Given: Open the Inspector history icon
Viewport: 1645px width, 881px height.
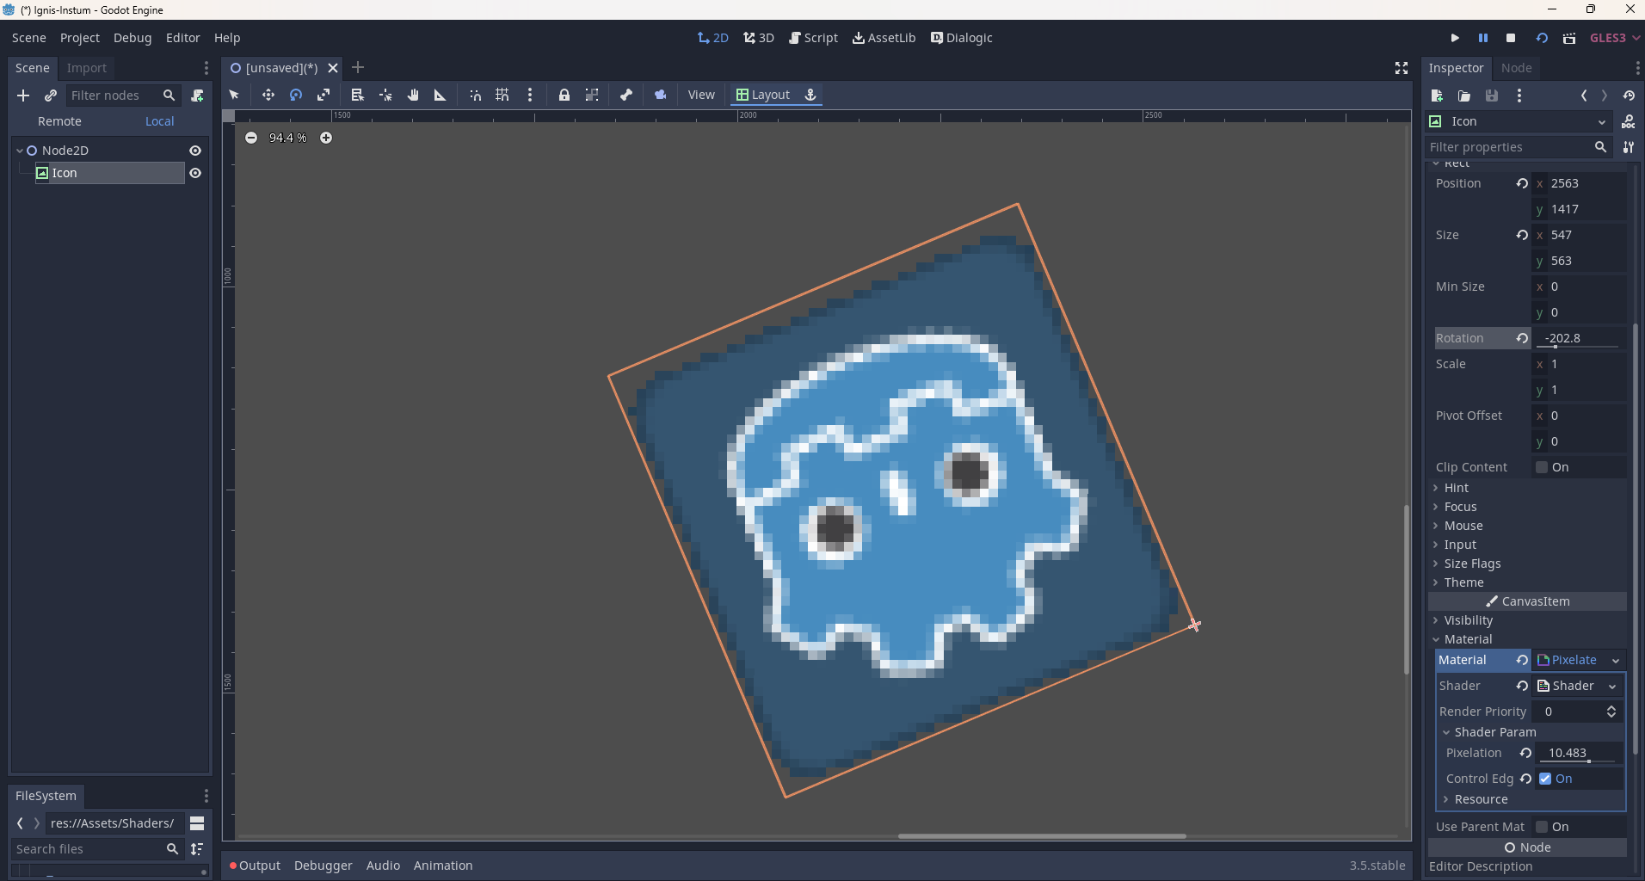Looking at the screenshot, I should click(1629, 95).
